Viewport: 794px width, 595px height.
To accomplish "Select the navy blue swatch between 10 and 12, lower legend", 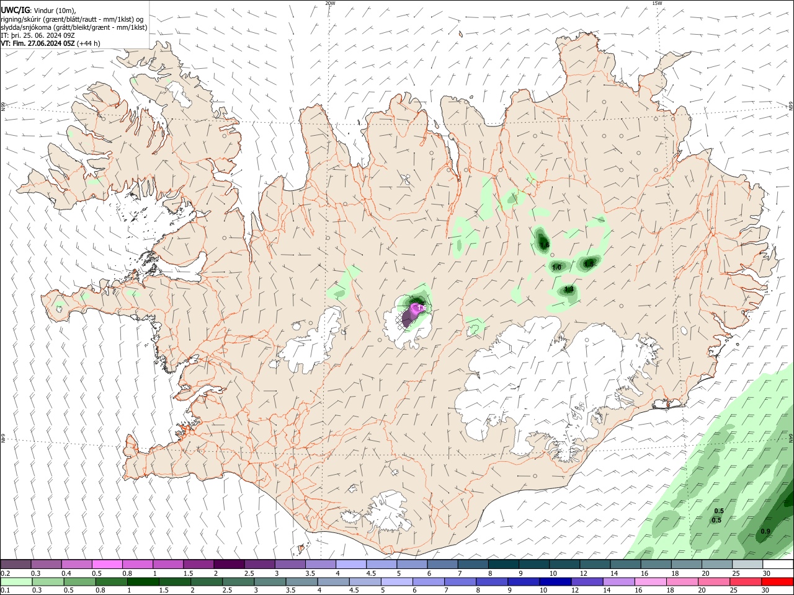I will point(555,582).
